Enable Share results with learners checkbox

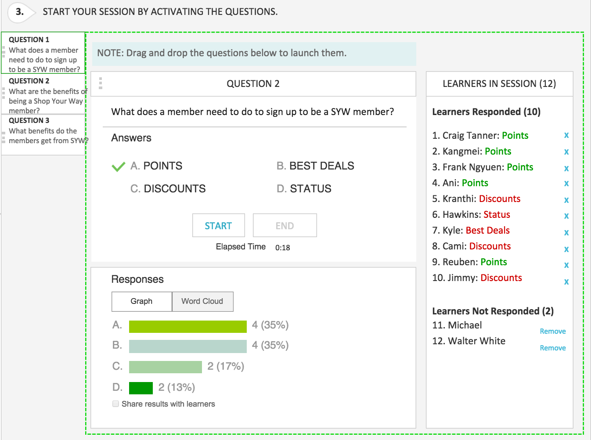115,404
